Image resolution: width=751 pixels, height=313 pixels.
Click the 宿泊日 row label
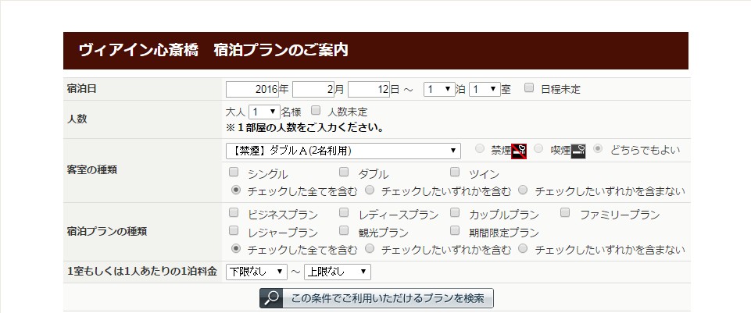pyautogui.click(x=82, y=89)
